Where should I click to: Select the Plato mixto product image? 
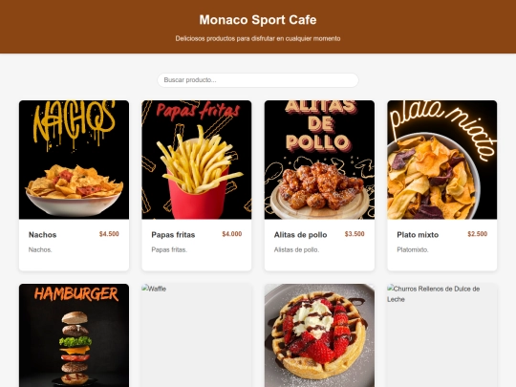coord(442,160)
